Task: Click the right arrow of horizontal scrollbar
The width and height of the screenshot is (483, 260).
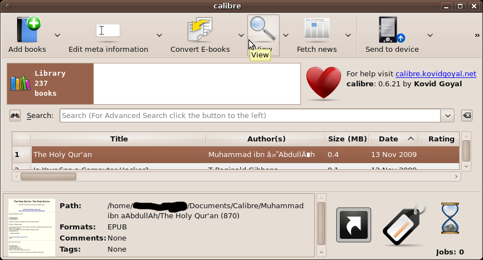Action: 456,176
